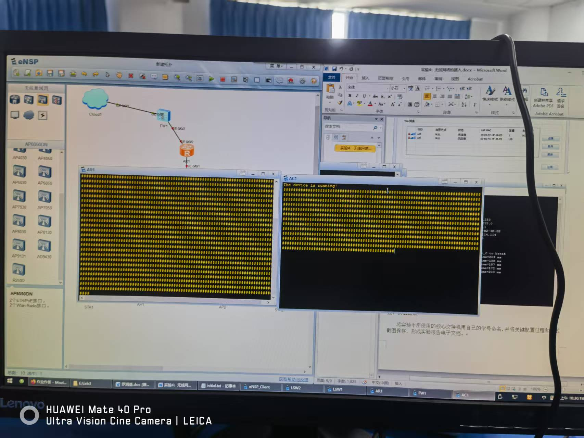Select the Router device category icon

click(x=15, y=99)
